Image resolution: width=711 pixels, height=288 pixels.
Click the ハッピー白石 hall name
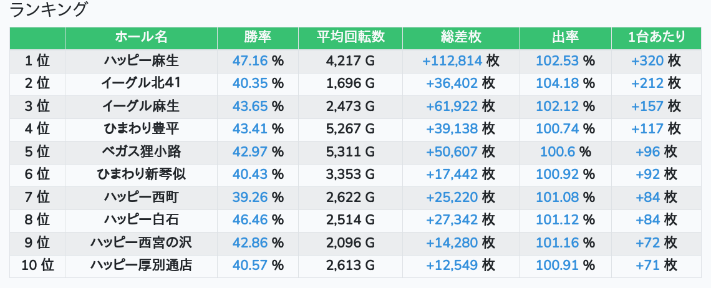[x=141, y=219]
